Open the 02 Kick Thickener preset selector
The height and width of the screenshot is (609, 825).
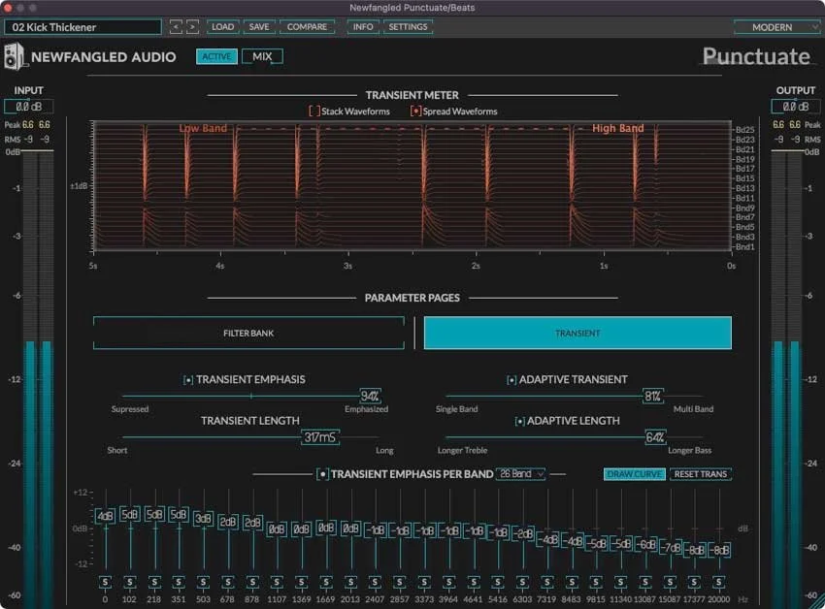[x=82, y=27]
